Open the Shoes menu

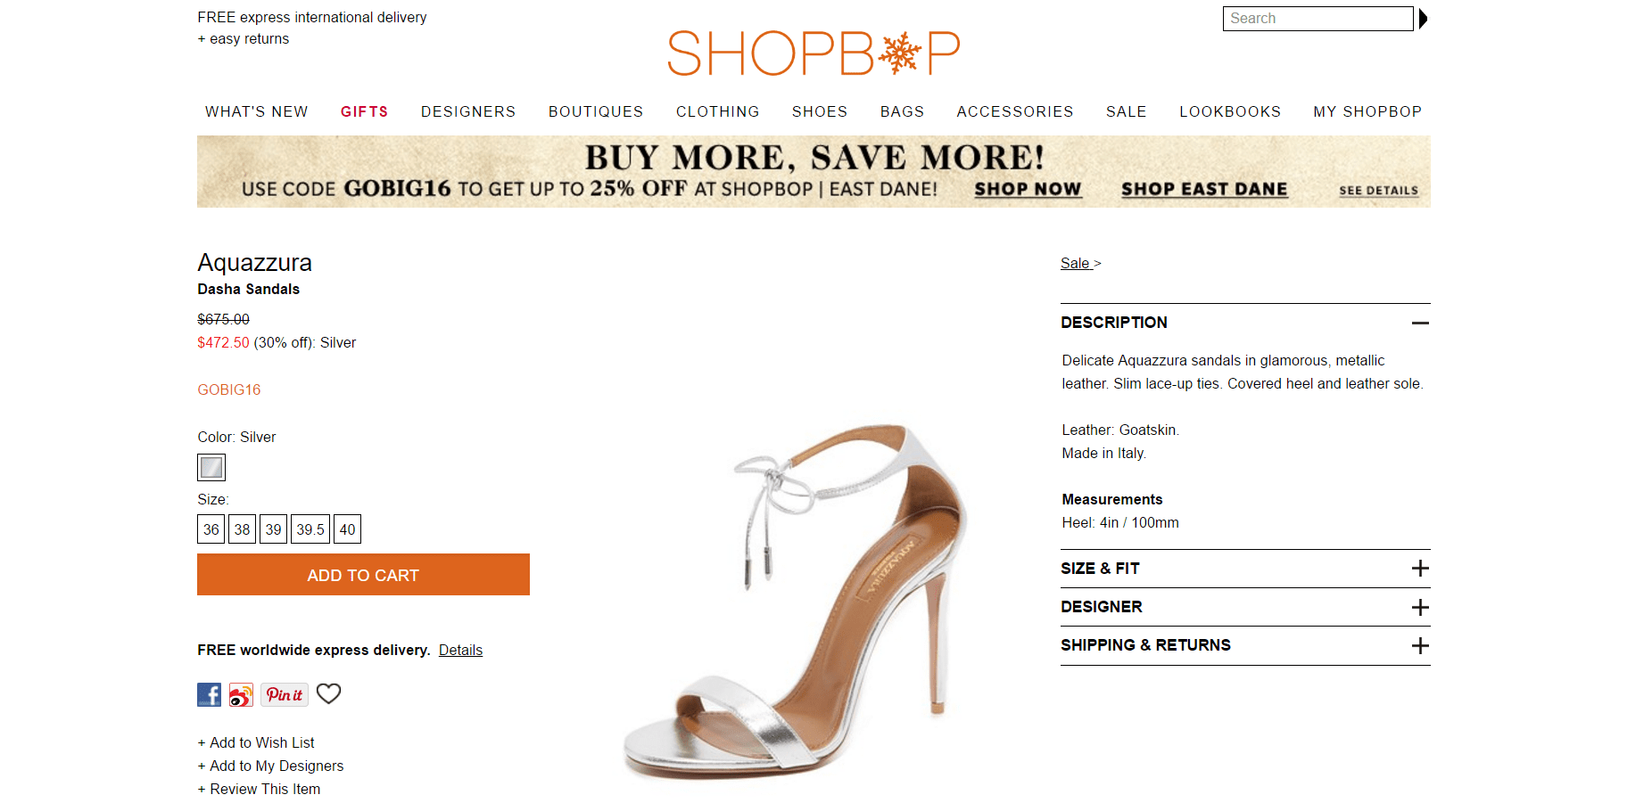coord(819,111)
